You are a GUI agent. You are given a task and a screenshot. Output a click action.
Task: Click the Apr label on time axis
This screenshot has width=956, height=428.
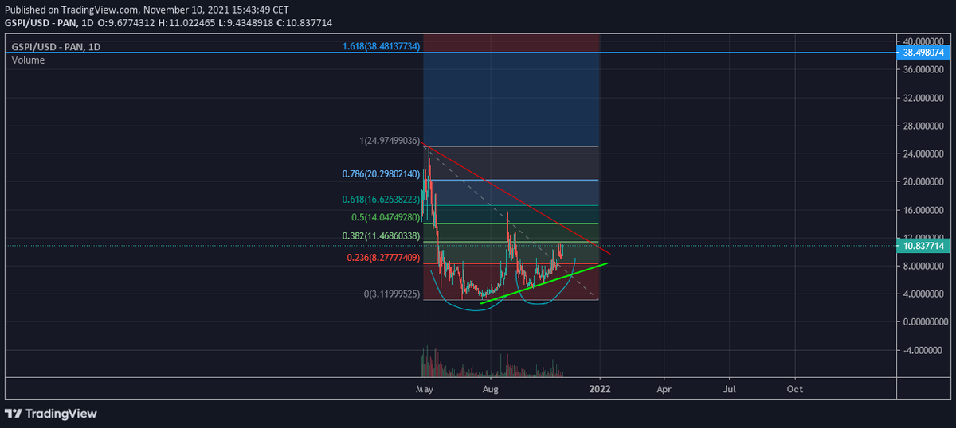(x=664, y=389)
